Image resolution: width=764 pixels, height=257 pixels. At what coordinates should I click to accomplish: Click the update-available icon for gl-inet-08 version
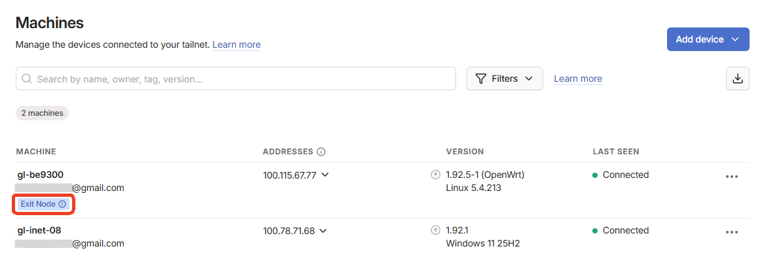tap(436, 231)
